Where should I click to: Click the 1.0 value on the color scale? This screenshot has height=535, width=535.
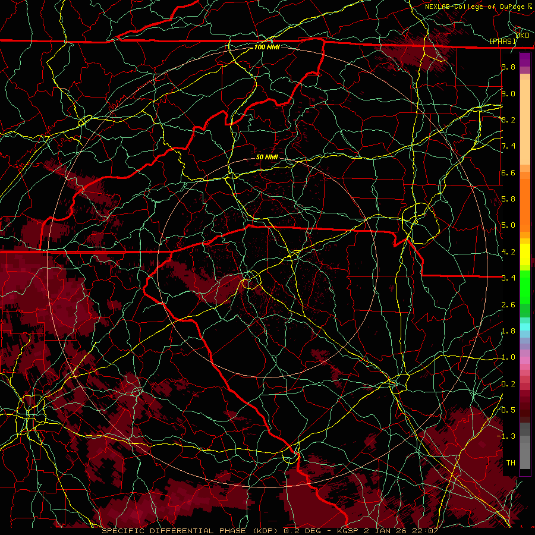[x=508, y=357]
